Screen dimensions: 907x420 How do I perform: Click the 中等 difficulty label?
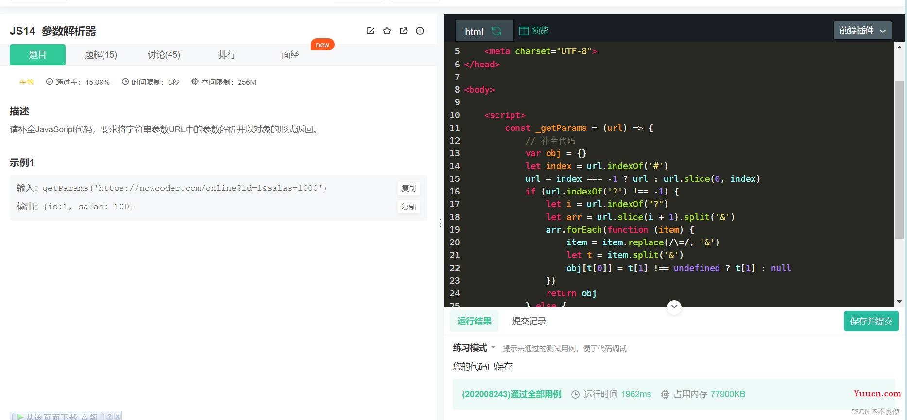(27, 82)
